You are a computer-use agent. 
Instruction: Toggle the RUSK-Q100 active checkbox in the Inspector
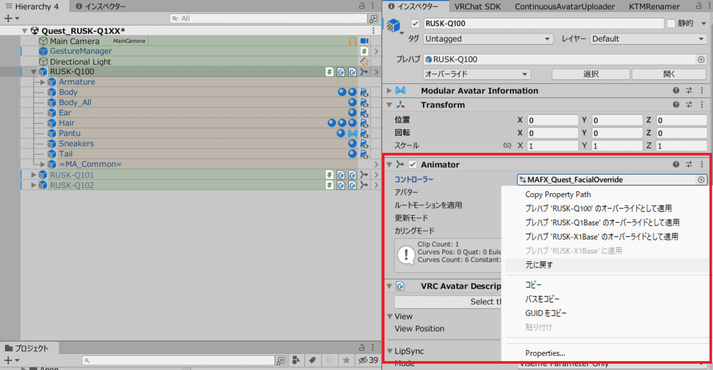415,24
